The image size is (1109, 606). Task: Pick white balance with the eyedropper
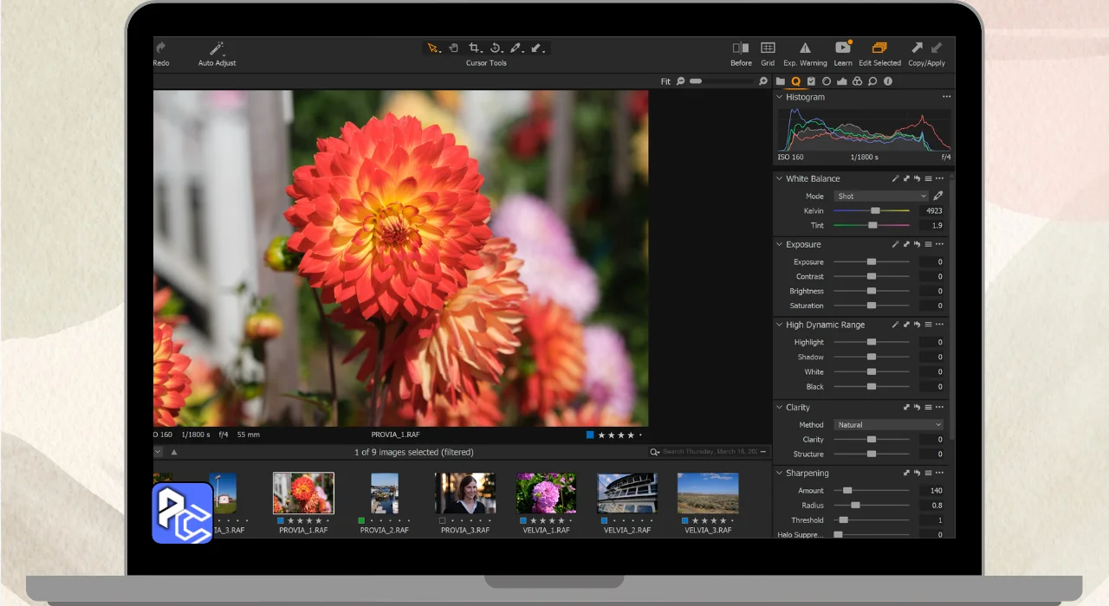[x=938, y=196]
